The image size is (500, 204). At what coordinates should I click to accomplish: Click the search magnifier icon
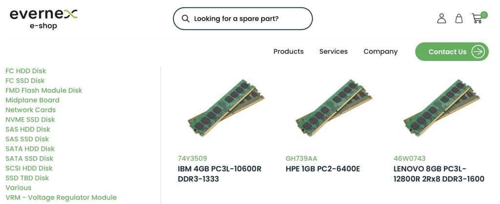pos(186,19)
